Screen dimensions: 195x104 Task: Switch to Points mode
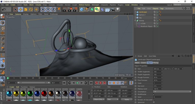pos(3,38)
